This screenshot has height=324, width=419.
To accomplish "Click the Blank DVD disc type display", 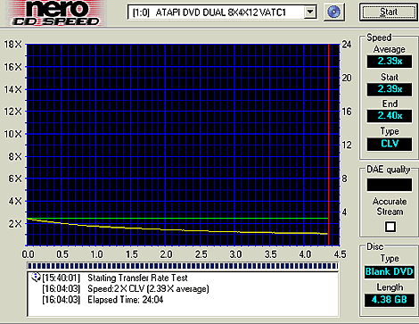I will pos(390,272).
